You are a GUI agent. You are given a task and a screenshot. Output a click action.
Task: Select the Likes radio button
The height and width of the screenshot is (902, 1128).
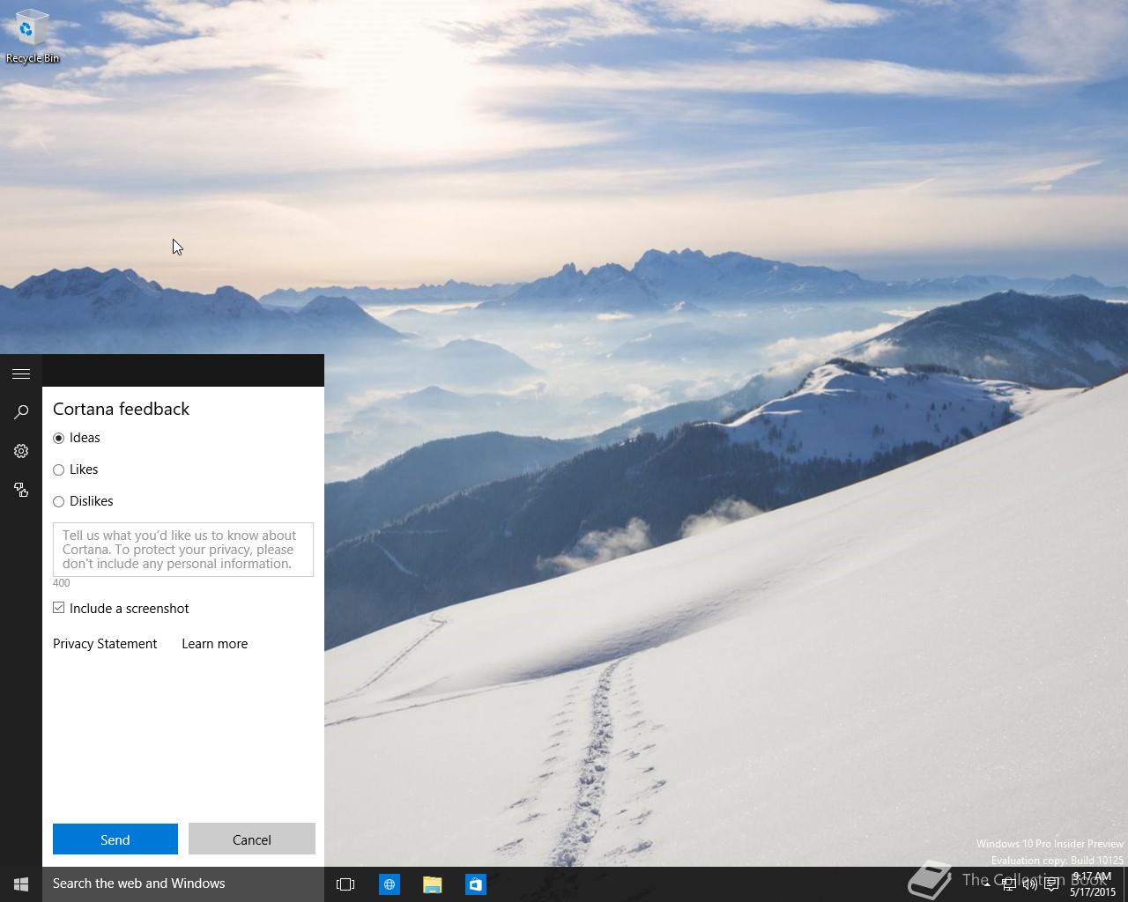click(59, 469)
